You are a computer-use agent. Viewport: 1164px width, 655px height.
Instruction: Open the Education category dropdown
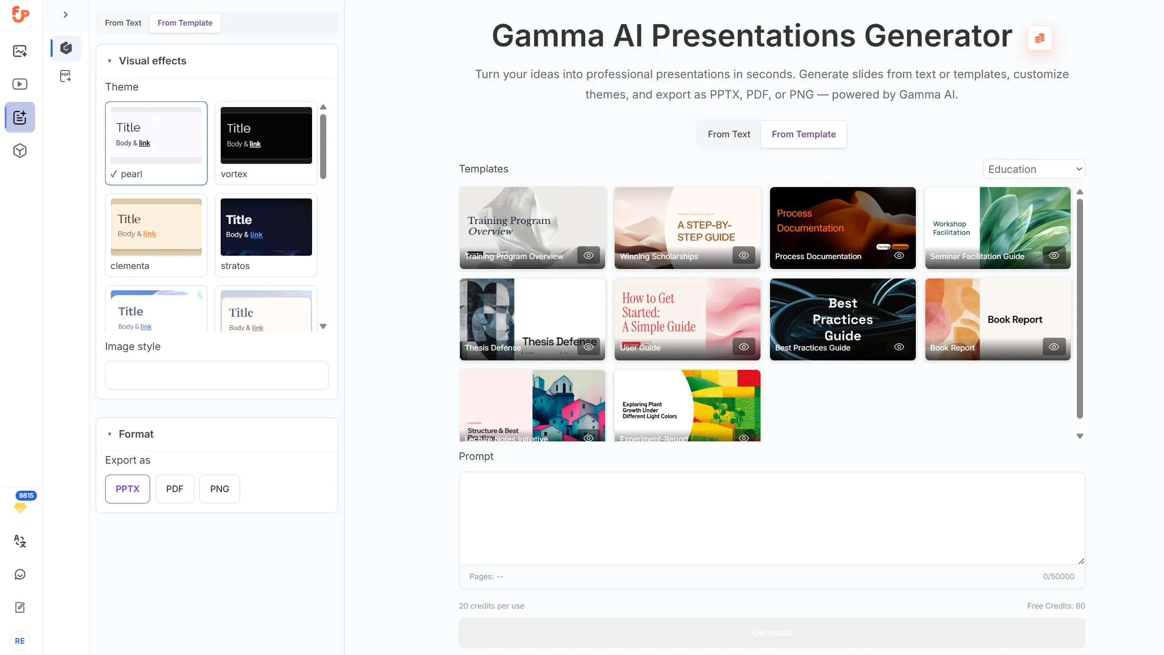1034,169
